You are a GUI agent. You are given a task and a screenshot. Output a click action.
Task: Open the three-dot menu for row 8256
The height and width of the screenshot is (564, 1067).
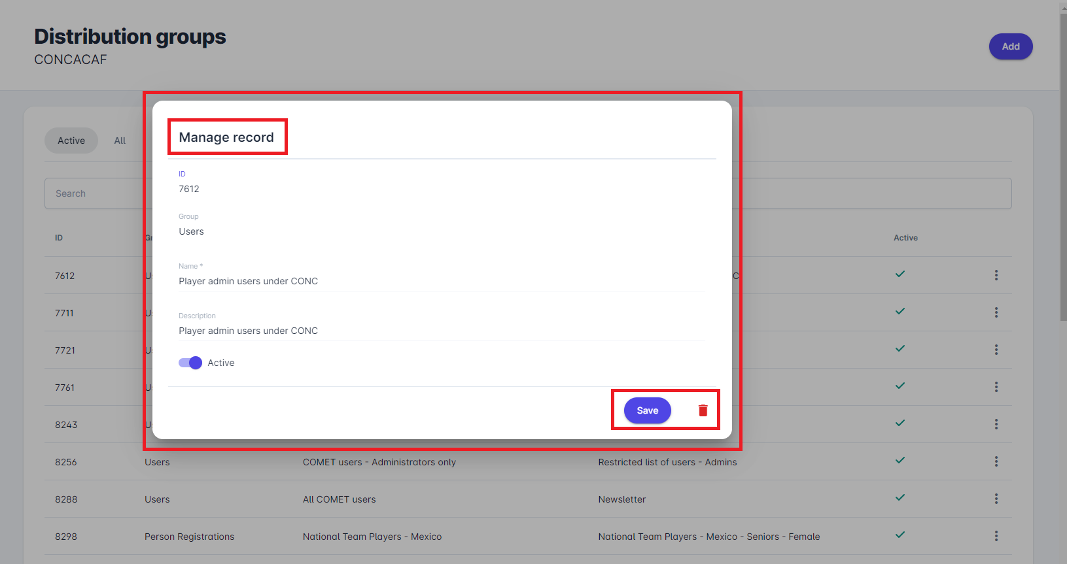(996, 461)
